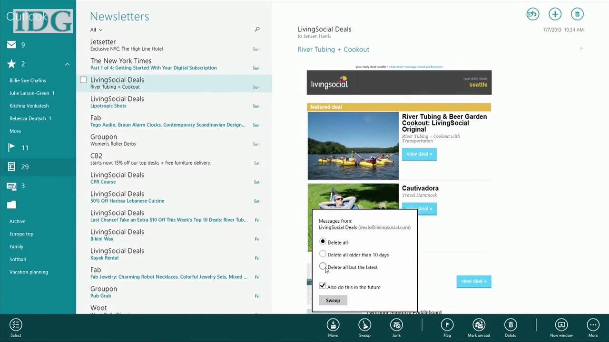Click Mark unread in app bar
Image resolution: width=609 pixels, height=342 pixels.
point(479,328)
